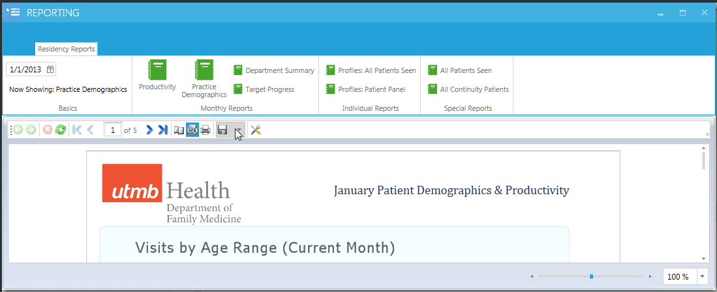Toggle the print preview mode button
717x292 pixels.
192,130
